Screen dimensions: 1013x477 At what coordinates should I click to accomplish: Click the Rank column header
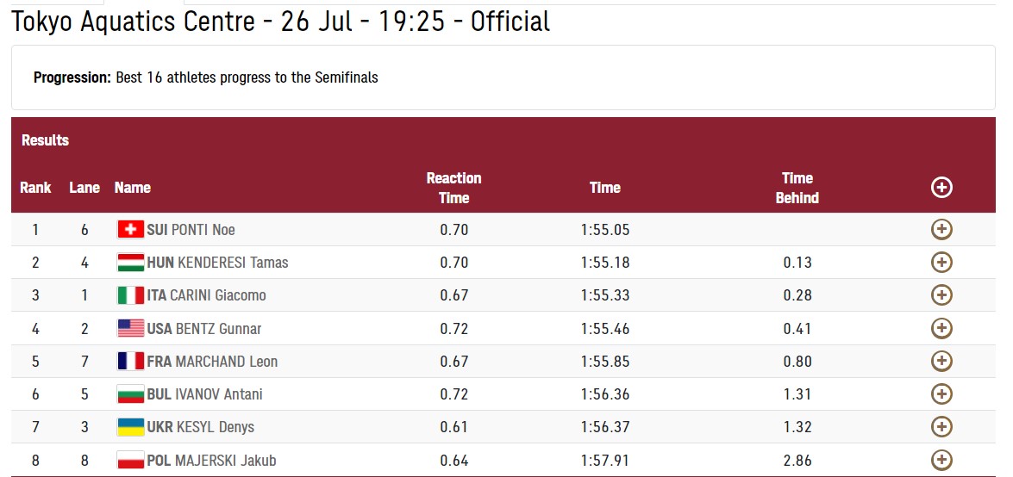coord(35,188)
